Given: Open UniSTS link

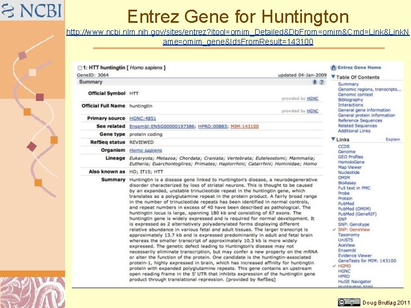Looking at the screenshot, I should point(345,240).
